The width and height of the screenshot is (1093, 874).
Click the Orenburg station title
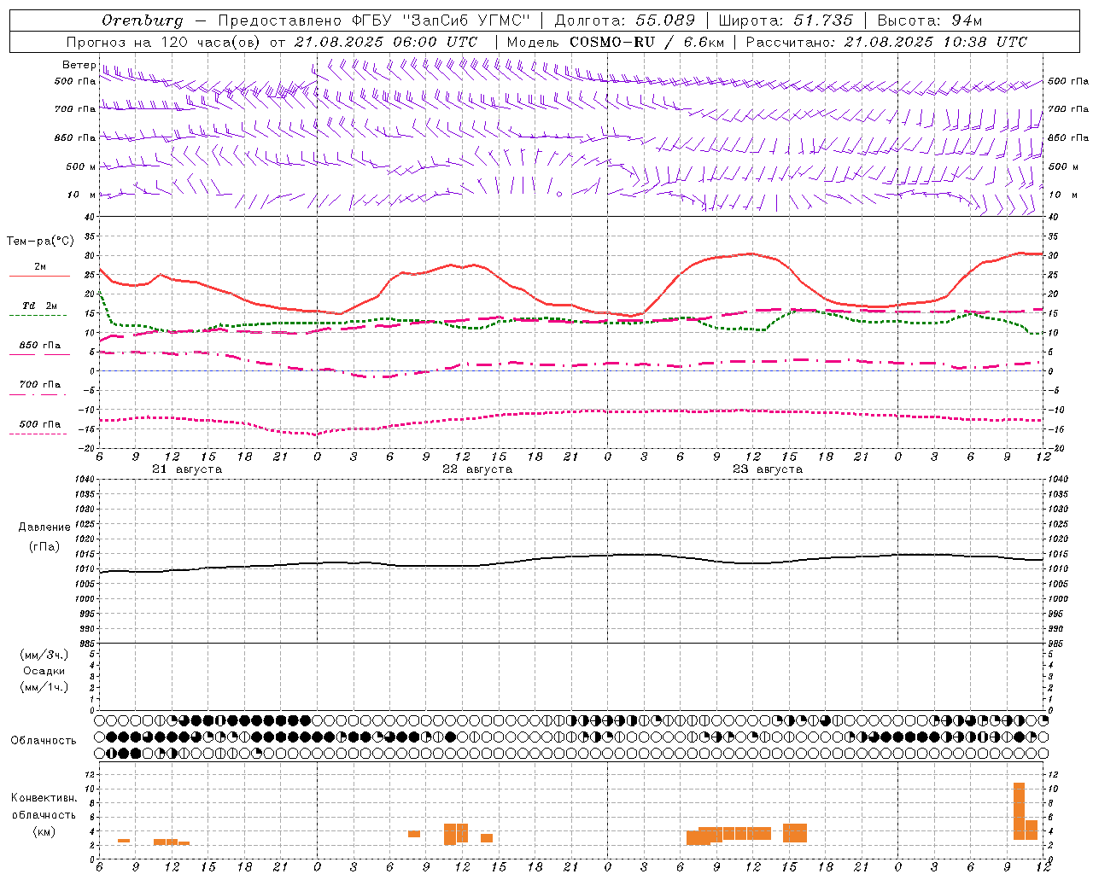142,20
